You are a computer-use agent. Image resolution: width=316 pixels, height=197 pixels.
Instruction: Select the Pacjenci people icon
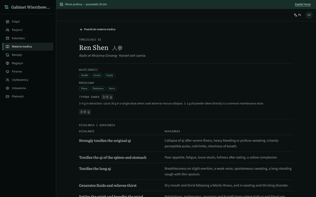pos(7,30)
